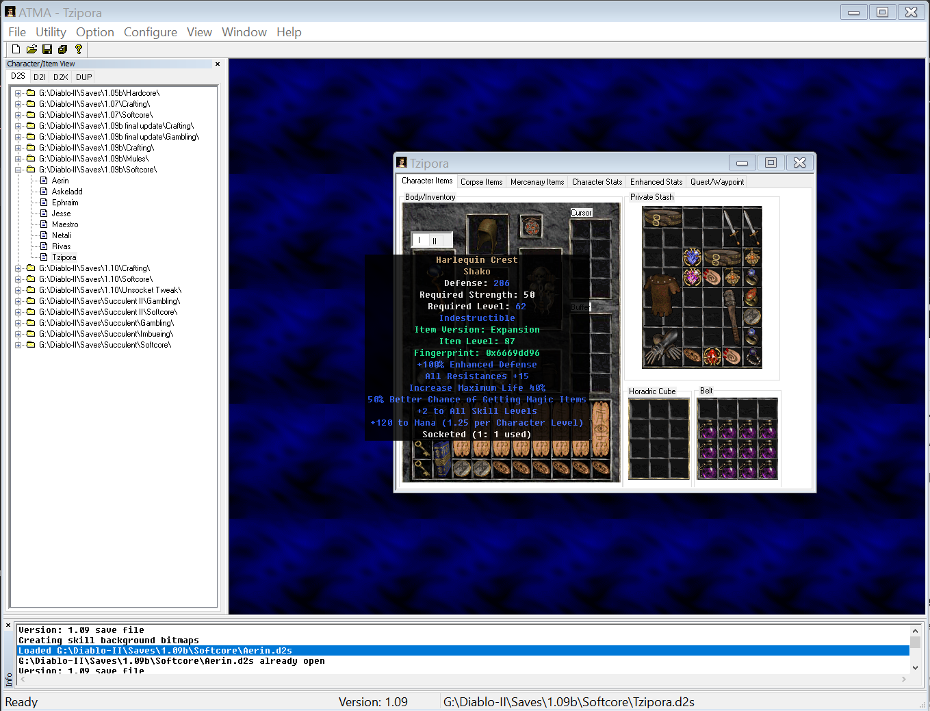
Task: Click the 'Version: 1.09' status bar entry
Action: click(x=373, y=702)
